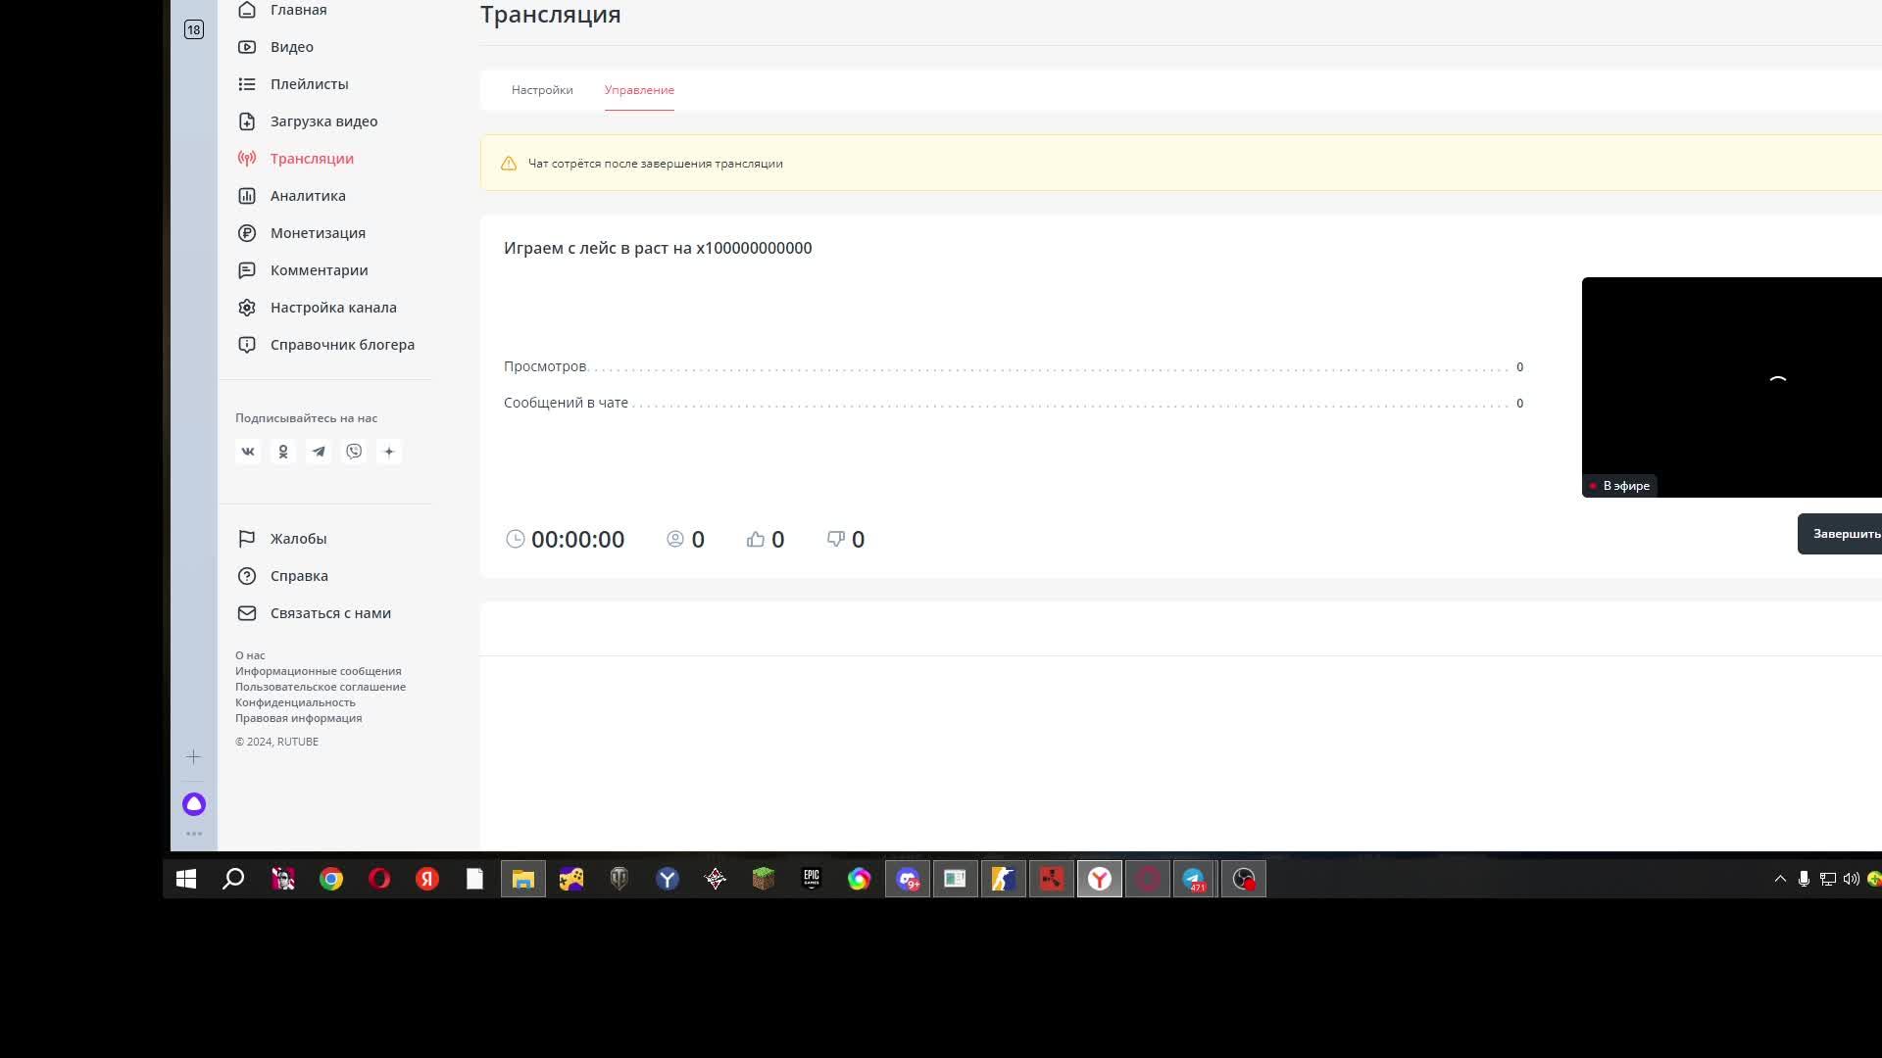Switch to the Настройки tab

(542, 89)
